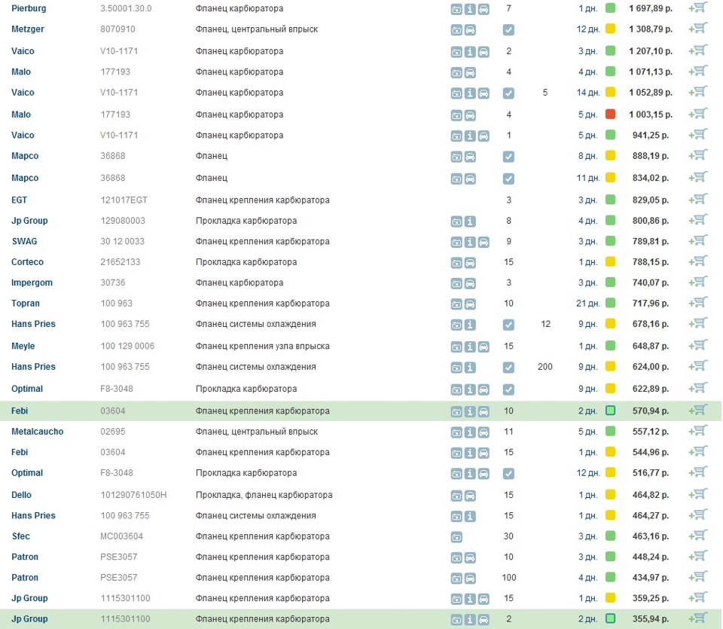Viewport: 723px width, 629px height.
Task: Open the Impergom brand link
Action: (32, 282)
